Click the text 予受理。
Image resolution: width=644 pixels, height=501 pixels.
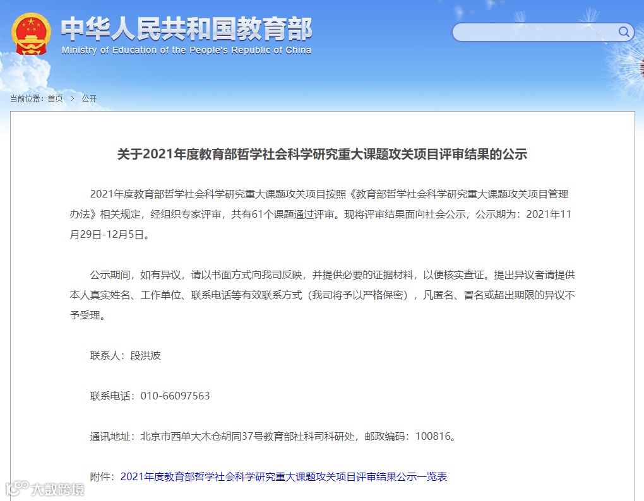pyautogui.click(x=88, y=315)
